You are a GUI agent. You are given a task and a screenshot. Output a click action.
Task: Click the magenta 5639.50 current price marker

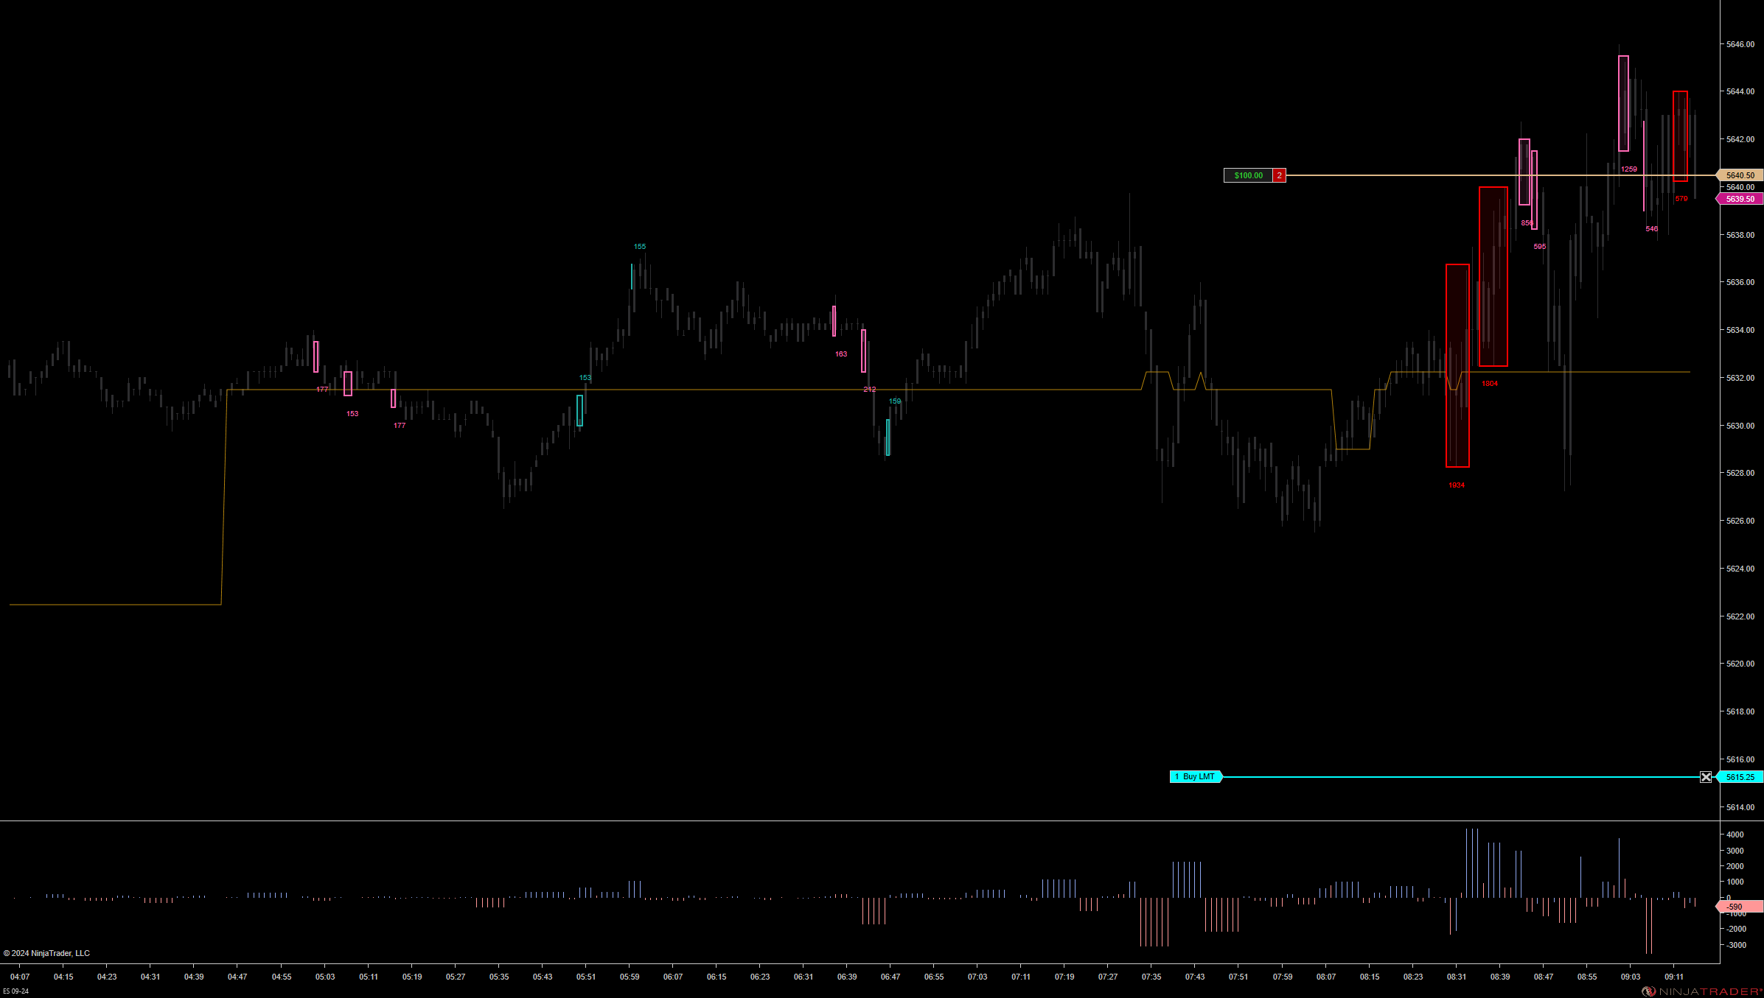pos(1740,199)
